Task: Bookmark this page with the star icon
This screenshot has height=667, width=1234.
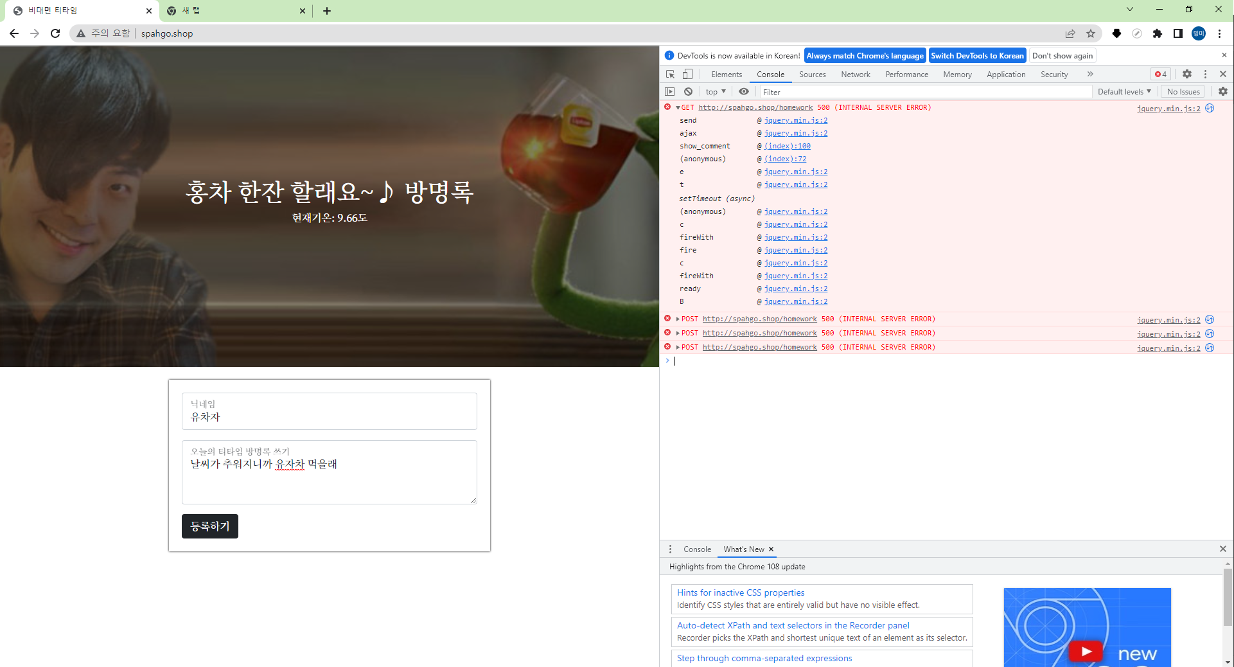Action: (1091, 33)
